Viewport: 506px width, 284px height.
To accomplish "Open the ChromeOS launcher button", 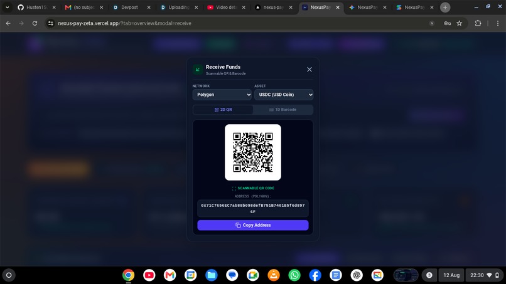I will pyautogui.click(x=9, y=275).
